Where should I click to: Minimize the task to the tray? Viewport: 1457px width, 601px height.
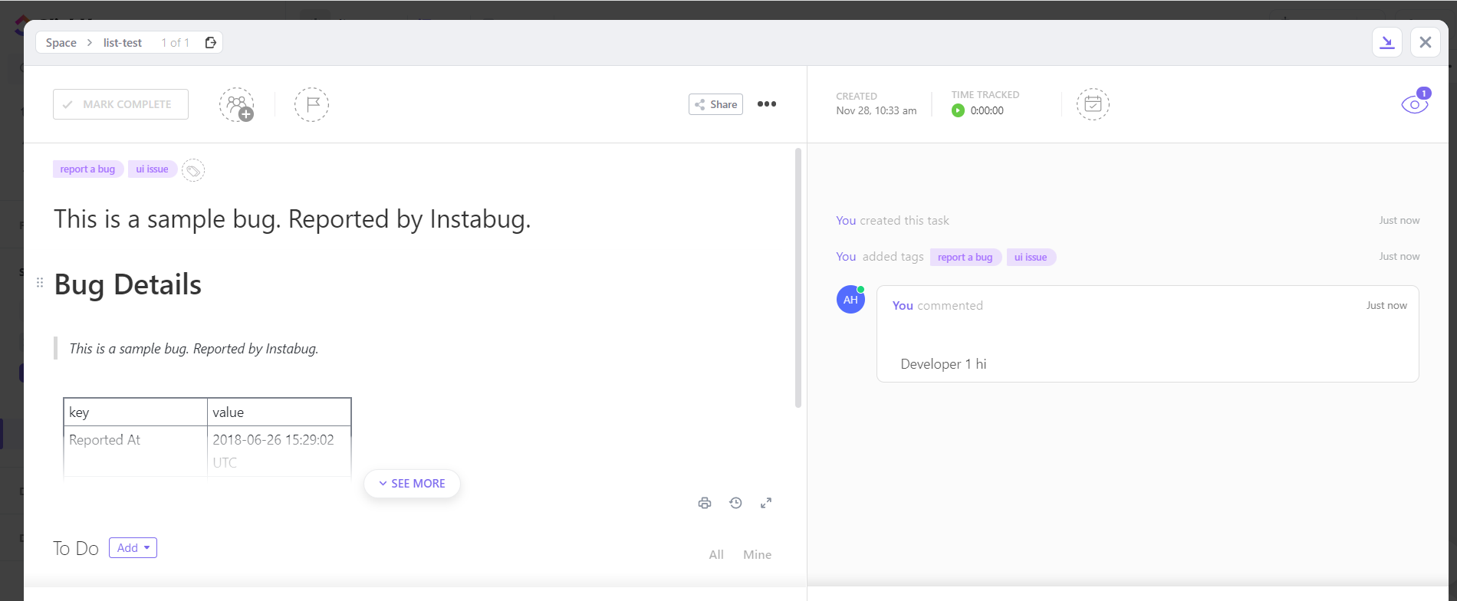1387,42
